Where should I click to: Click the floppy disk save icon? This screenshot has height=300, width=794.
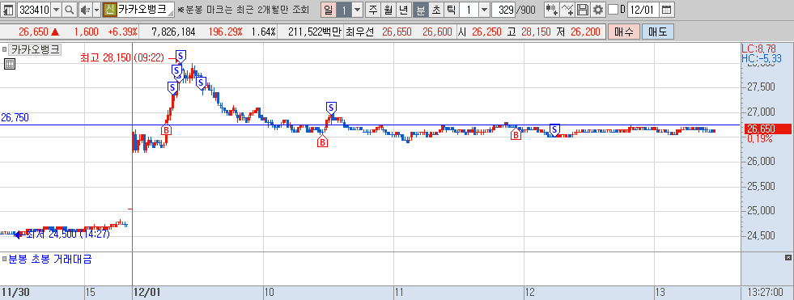point(583,10)
